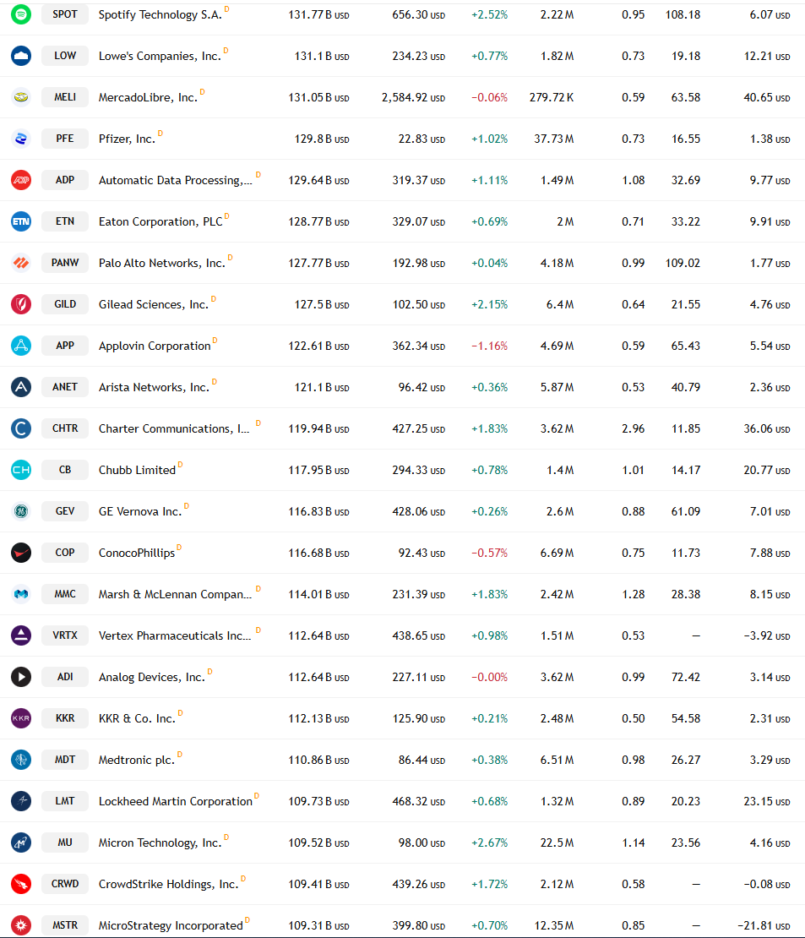Screen dimensions: 805x938
Task: Click Micron change +2.67%
Action: pos(489,843)
